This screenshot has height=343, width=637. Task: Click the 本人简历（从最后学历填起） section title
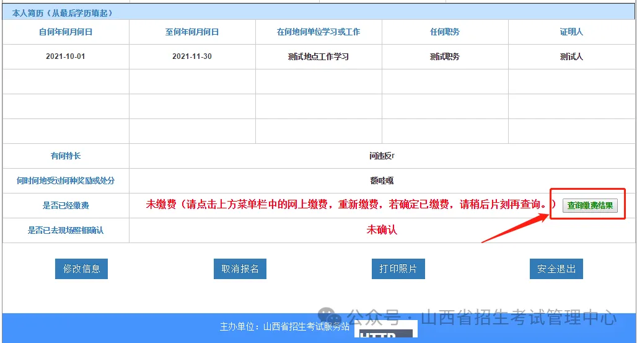[62, 13]
